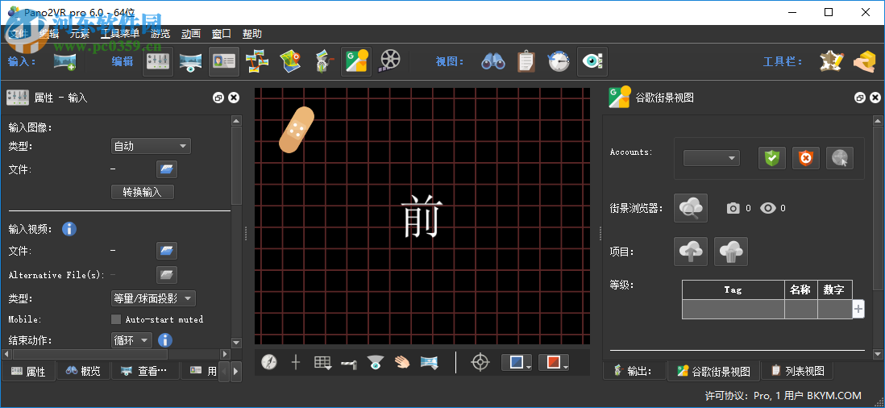Image resolution: width=885 pixels, height=408 pixels.
Task: Click the panorama image icon below viewer
Action: tap(430, 362)
